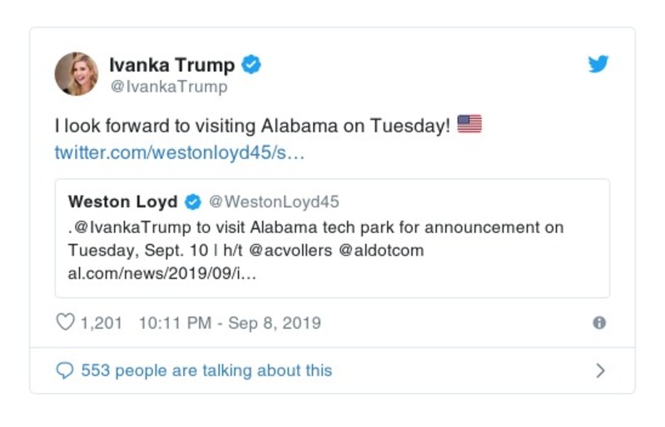Click the @WestonLoyd45 handle
Viewport: 665px width, 427px height.
[273, 202]
